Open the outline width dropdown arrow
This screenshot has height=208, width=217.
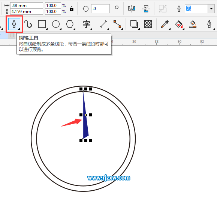pyautogui.click(x=211, y=9)
